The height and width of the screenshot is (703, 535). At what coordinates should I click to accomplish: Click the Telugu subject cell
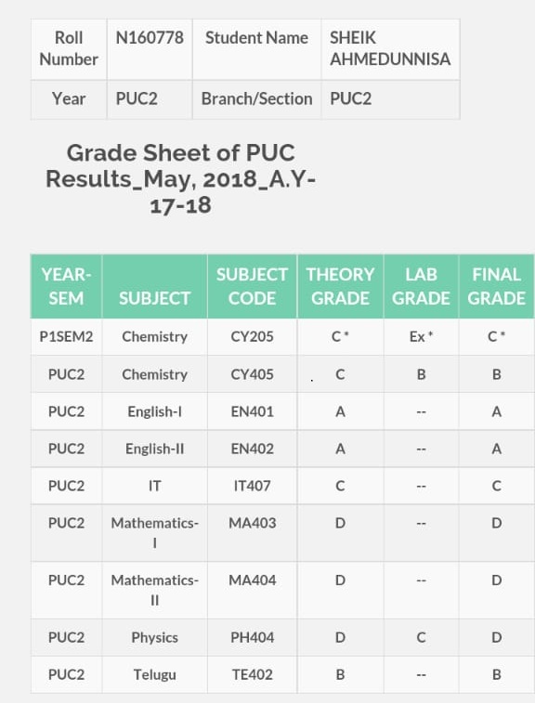155,675
